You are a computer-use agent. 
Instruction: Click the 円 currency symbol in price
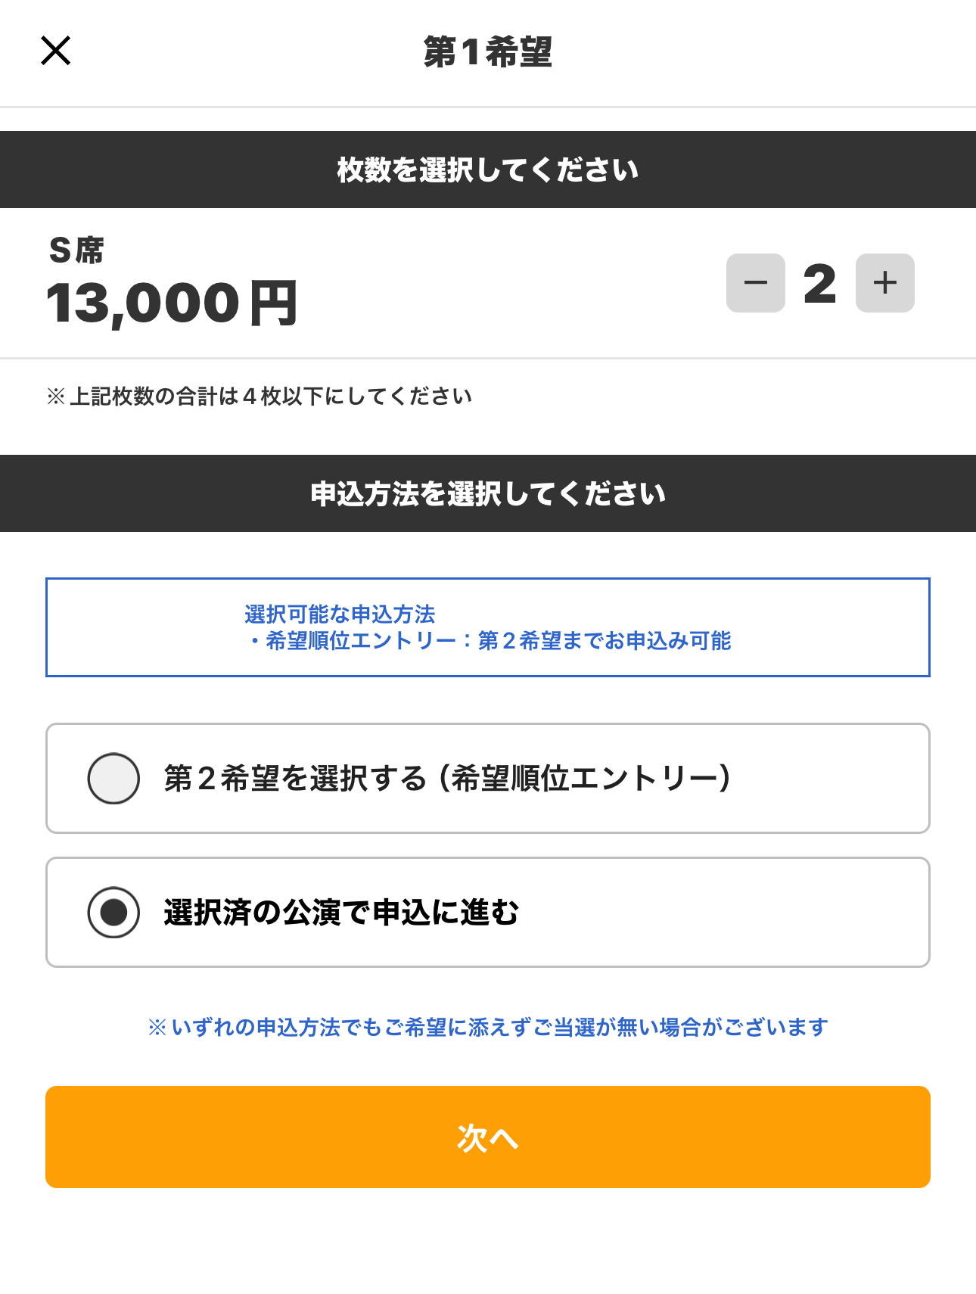(273, 303)
